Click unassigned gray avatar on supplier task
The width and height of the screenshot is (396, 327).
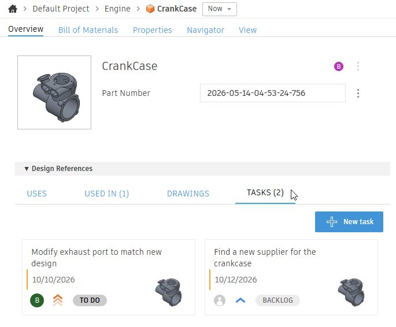point(220,300)
